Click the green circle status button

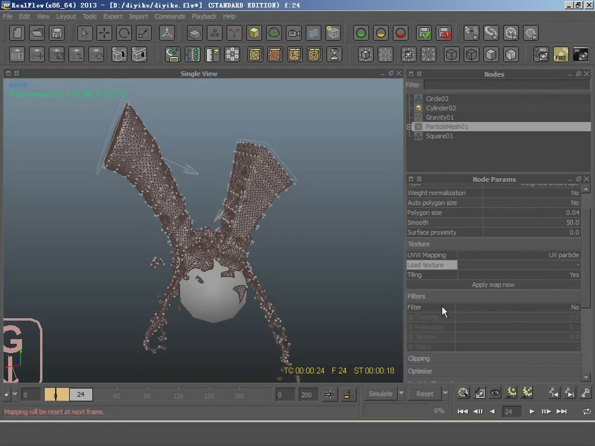(x=361, y=33)
